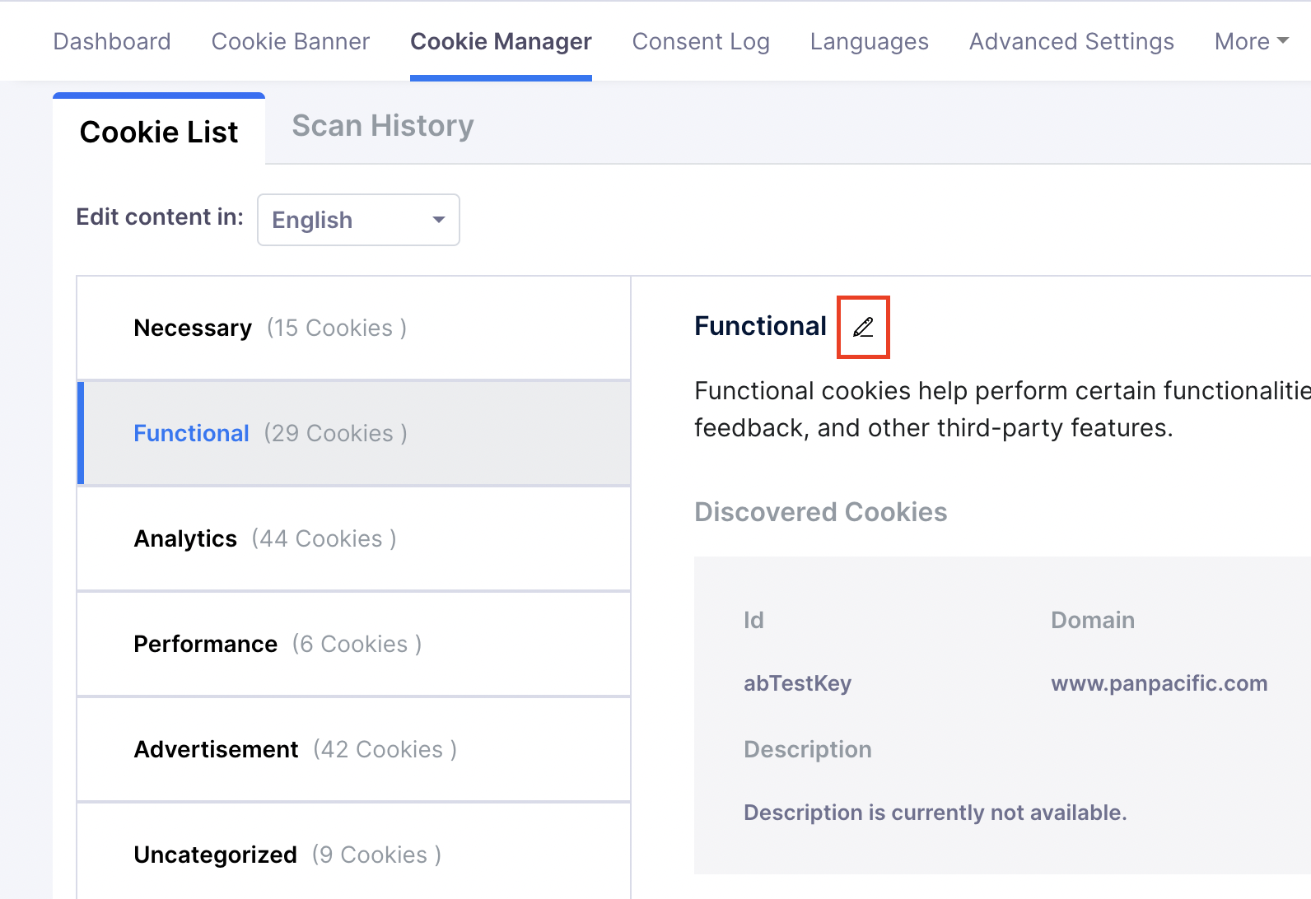Viewport: 1311px width, 899px height.
Task: Expand the More menu in navigation
Action: click(1251, 41)
